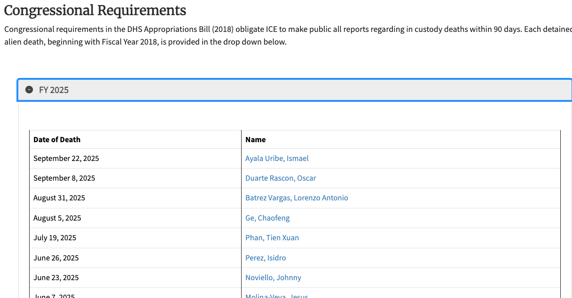This screenshot has width=572, height=298.
Task: Open the Duarte Rascon, Oscar report link
Action: (281, 178)
